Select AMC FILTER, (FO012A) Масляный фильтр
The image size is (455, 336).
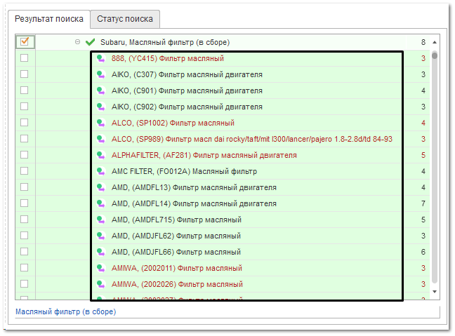pyautogui.click(x=184, y=171)
